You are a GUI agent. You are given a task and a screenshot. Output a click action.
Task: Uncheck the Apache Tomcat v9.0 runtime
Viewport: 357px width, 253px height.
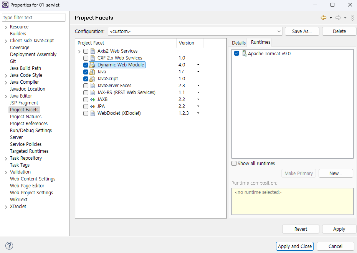236,53
